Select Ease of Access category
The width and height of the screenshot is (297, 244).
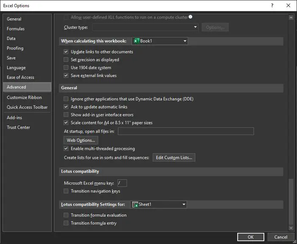[27, 77]
